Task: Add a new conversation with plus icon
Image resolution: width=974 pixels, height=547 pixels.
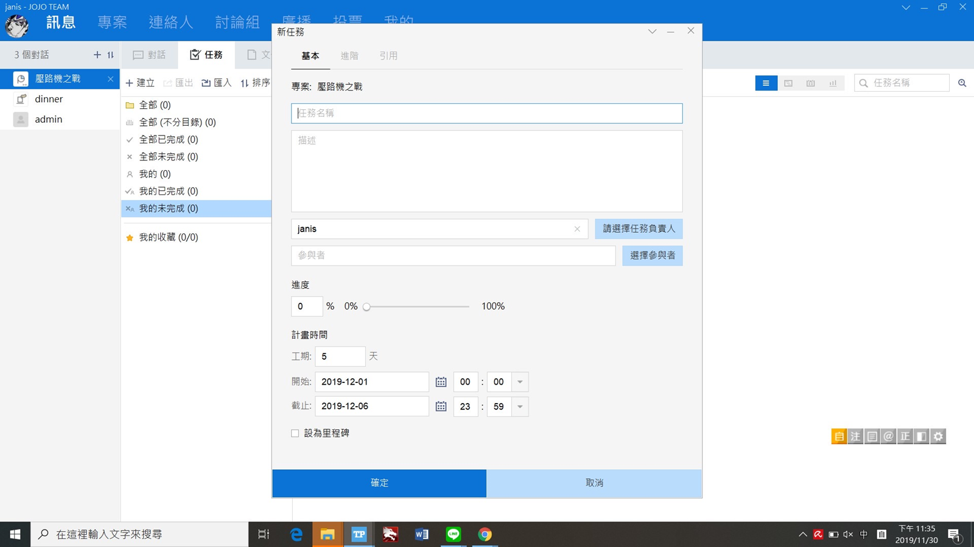Action: pos(97,55)
